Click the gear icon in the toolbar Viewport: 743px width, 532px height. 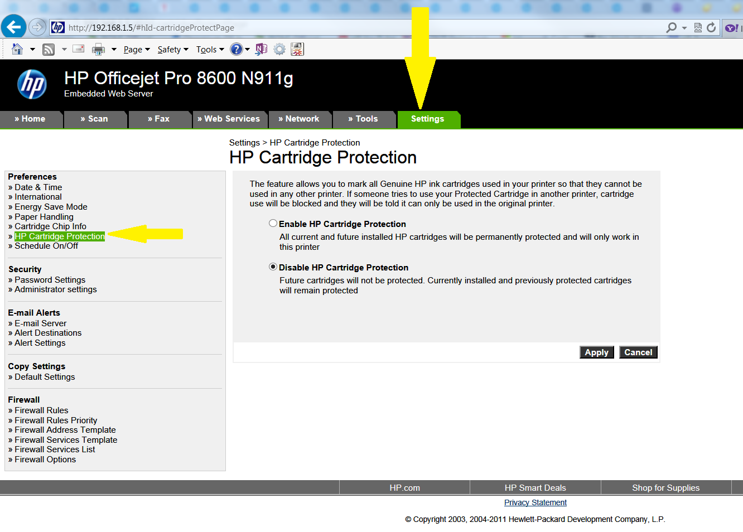tap(279, 50)
